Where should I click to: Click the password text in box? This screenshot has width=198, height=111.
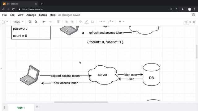click(x=20, y=29)
